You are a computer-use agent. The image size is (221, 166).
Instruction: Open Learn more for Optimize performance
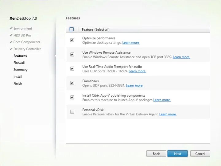click(x=131, y=43)
